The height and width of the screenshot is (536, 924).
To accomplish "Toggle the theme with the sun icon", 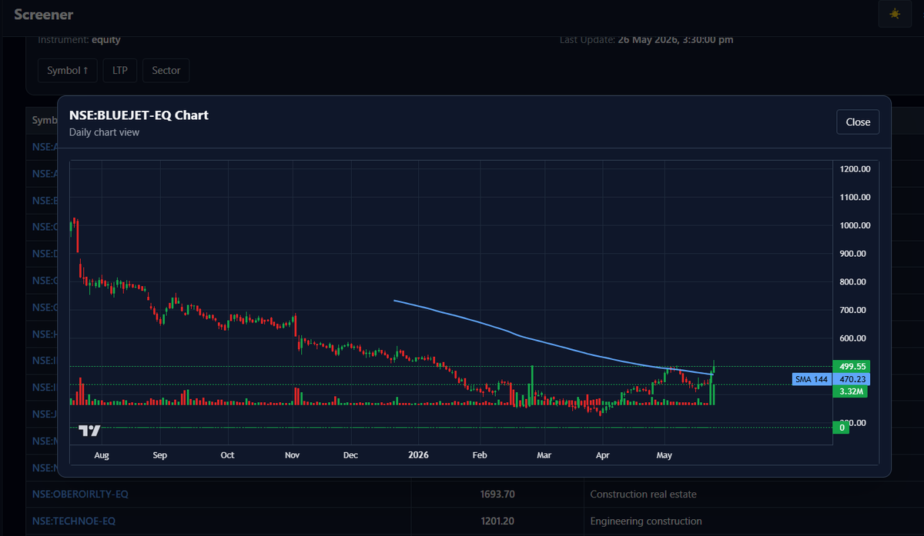I will (x=894, y=14).
